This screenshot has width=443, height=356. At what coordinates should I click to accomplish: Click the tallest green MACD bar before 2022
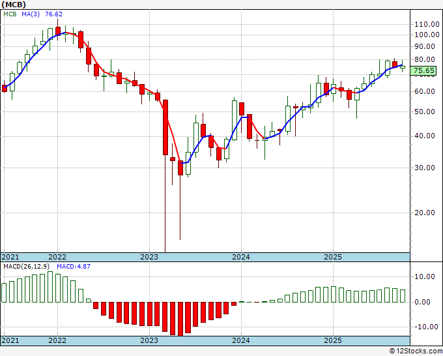50,287
